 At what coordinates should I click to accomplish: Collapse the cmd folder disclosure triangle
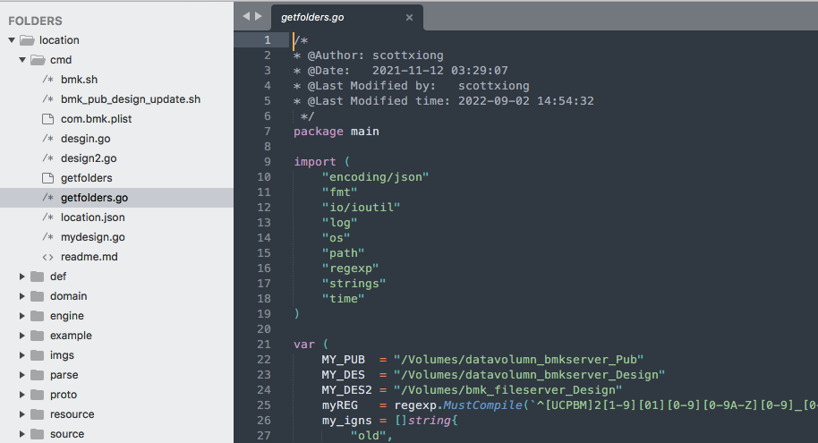[22, 60]
